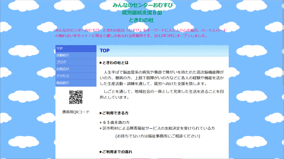The image size is (284, 159).
Task: Open the ブログ menu link
Action: (61, 62)
